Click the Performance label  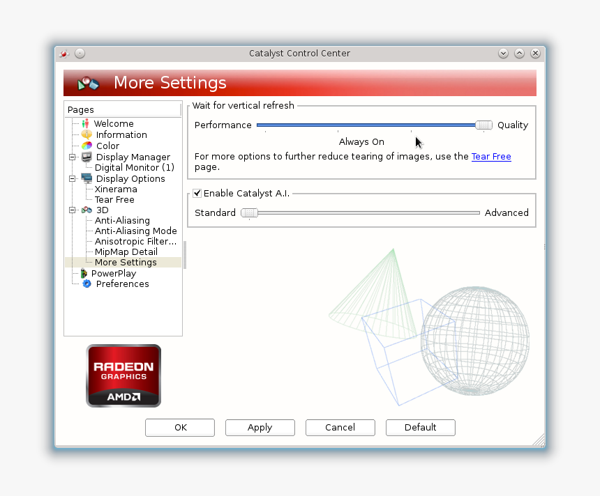coord(223,125)
